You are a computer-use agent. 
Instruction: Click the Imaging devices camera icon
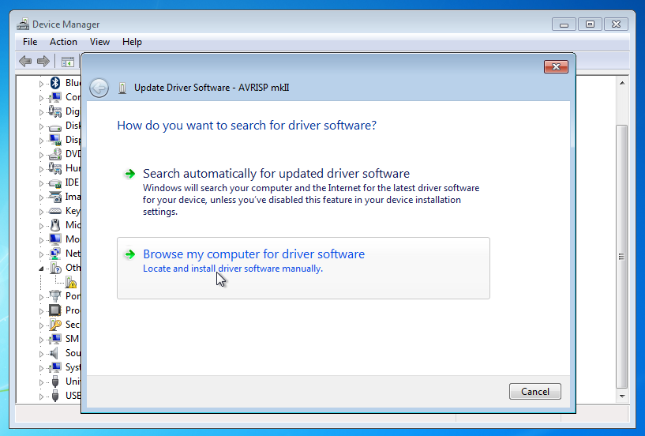(x=55, y=197)
